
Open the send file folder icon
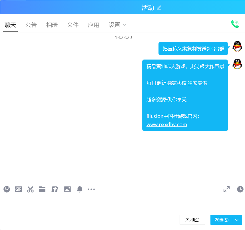click(42, 189)
